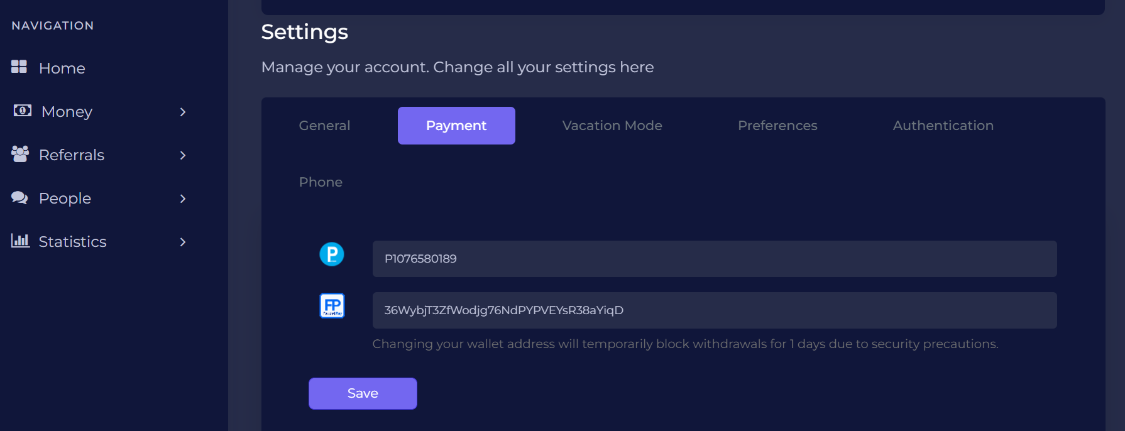Switch to the Phone tab
The image size is (1125, 431).
321,182
